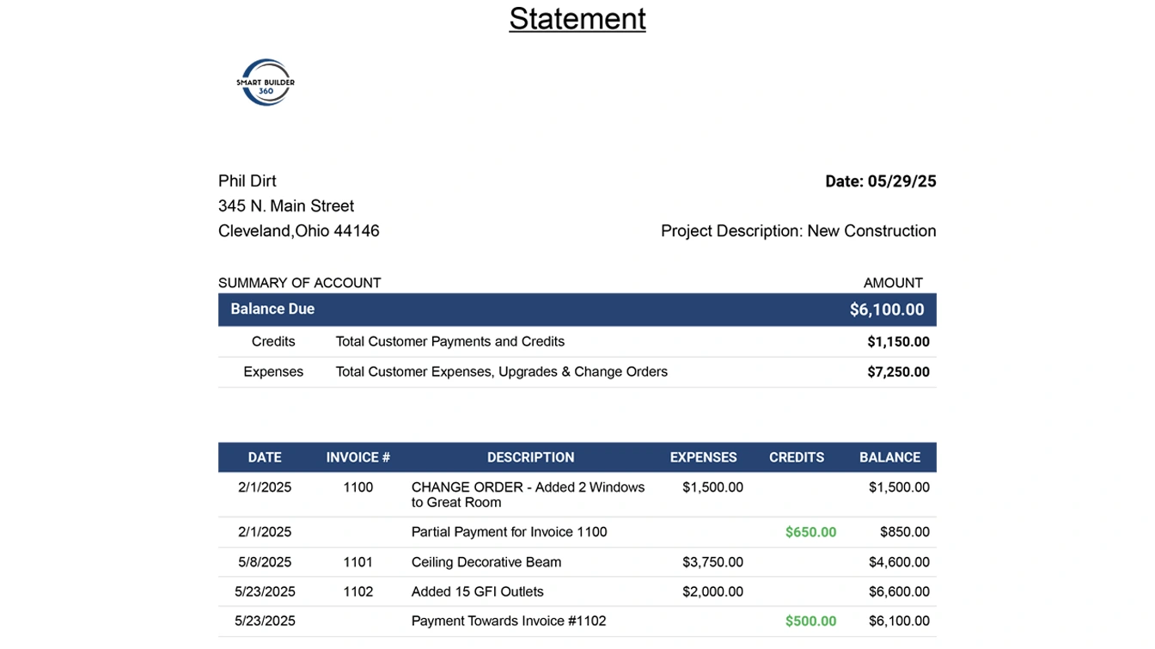Click the Statement title heading
The height and width of the screenshot is (649, 1155).
click(577, 18)
